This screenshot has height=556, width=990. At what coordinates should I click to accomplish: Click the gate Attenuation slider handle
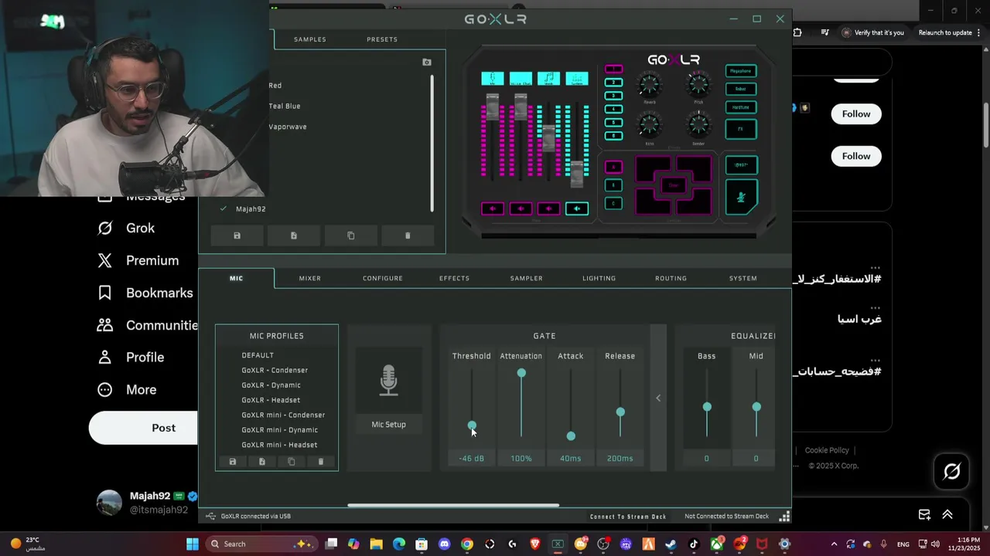tap(521, 373)
